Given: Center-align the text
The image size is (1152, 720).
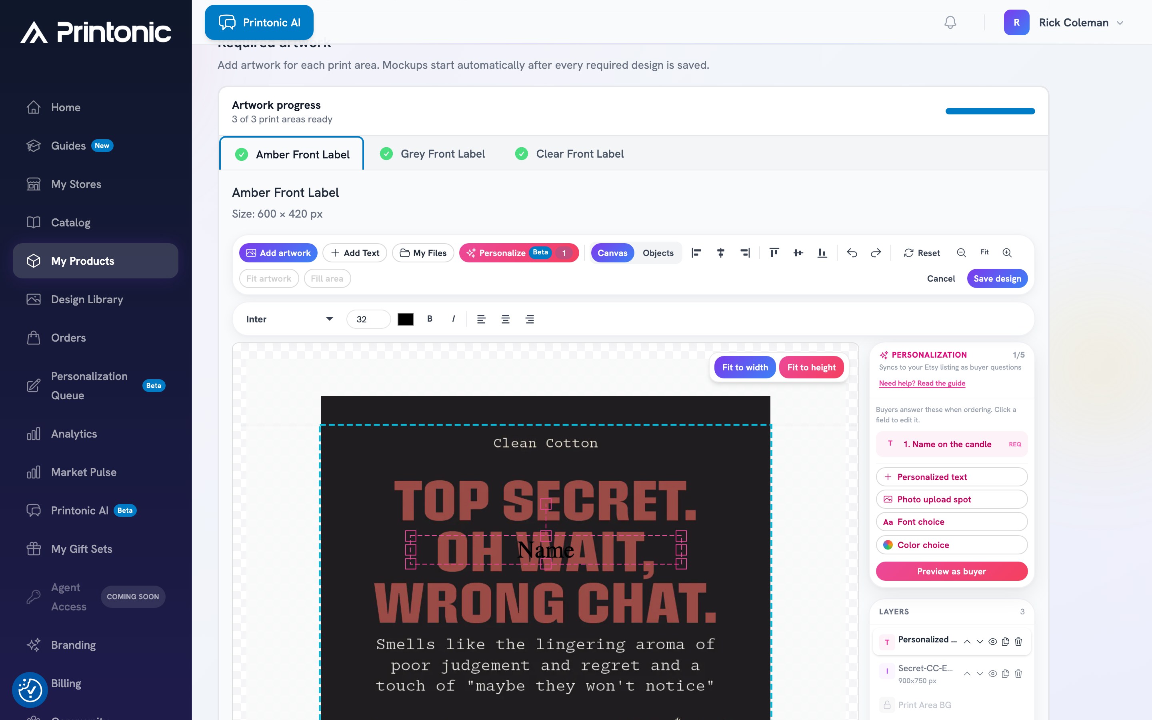Looking at the screenshot, I should 506,319.
